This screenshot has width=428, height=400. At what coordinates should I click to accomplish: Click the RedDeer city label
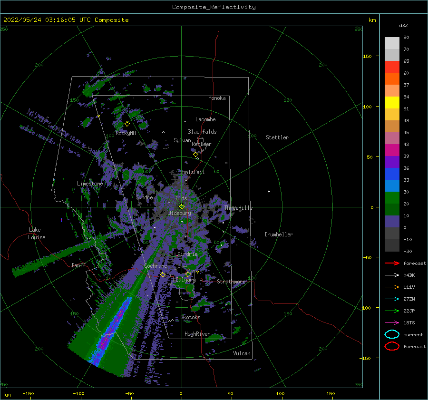point(202,144)
